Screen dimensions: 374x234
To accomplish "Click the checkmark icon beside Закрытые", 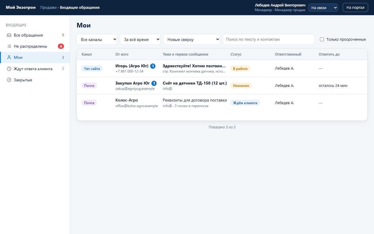I will (9, 80).
